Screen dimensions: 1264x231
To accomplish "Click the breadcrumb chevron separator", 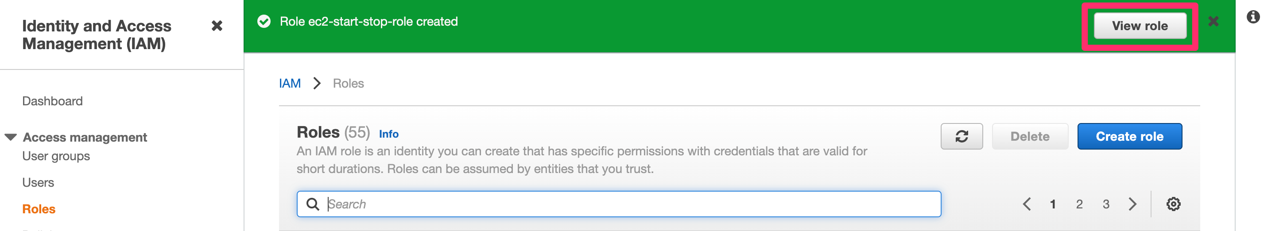I will (x=317, y=84).
